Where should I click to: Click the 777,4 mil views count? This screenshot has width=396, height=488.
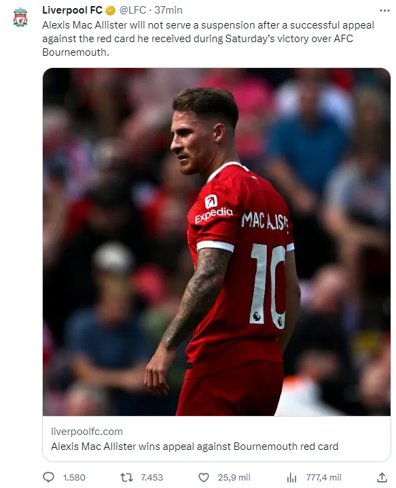click(x=323, y=477)
